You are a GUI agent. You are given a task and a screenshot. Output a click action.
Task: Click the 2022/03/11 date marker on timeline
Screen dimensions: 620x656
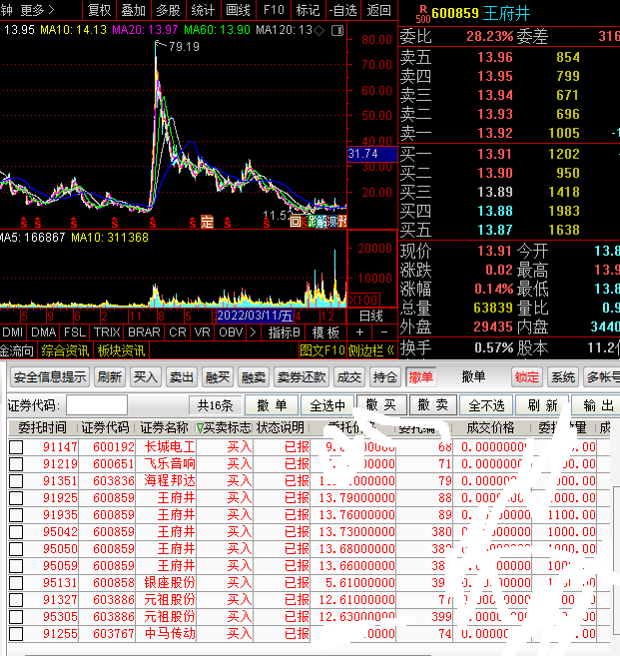click(x=255, y=316)
